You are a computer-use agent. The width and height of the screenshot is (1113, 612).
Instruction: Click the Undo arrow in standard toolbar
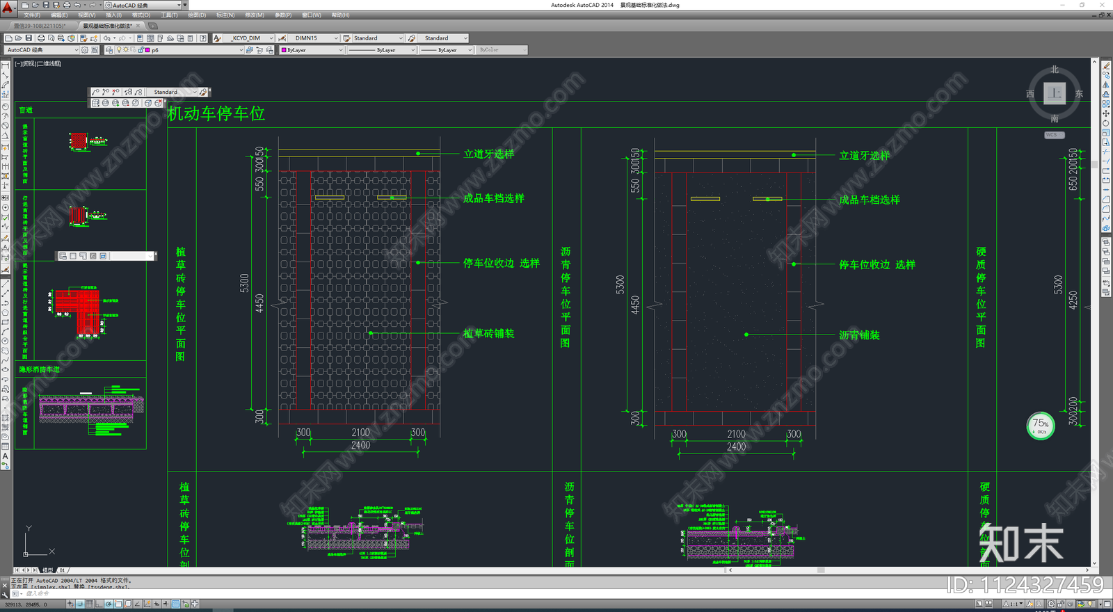click(x=107, y=38)
